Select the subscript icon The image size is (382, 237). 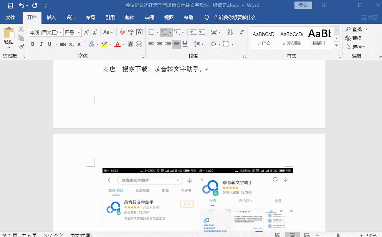(71, 44)
